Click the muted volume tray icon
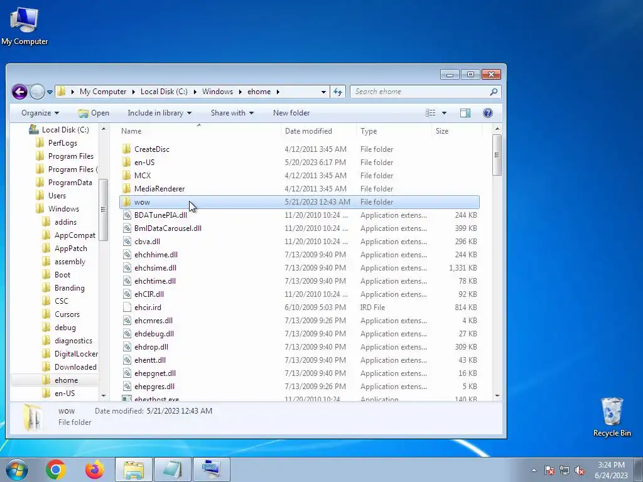The image size is (643, 482). coord(580,471)
